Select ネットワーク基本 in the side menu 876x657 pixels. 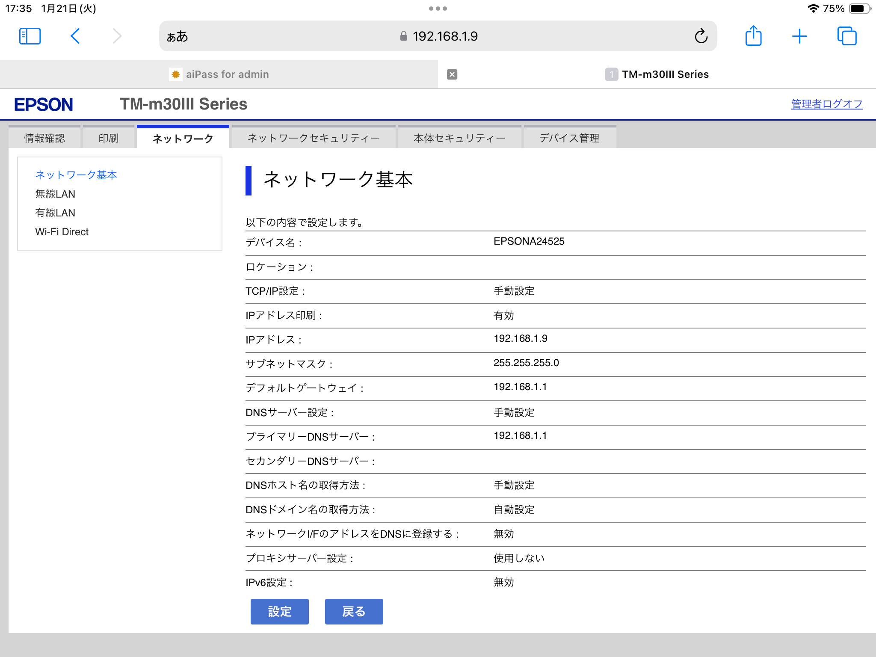tap(76, 175)
